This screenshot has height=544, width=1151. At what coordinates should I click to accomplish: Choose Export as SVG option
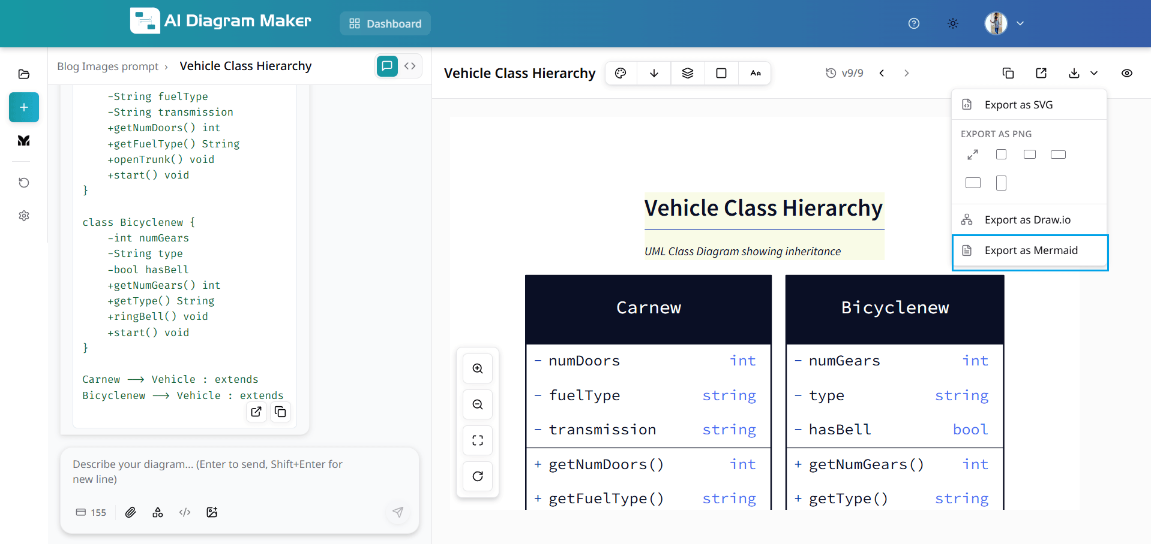click(1018, 105)
